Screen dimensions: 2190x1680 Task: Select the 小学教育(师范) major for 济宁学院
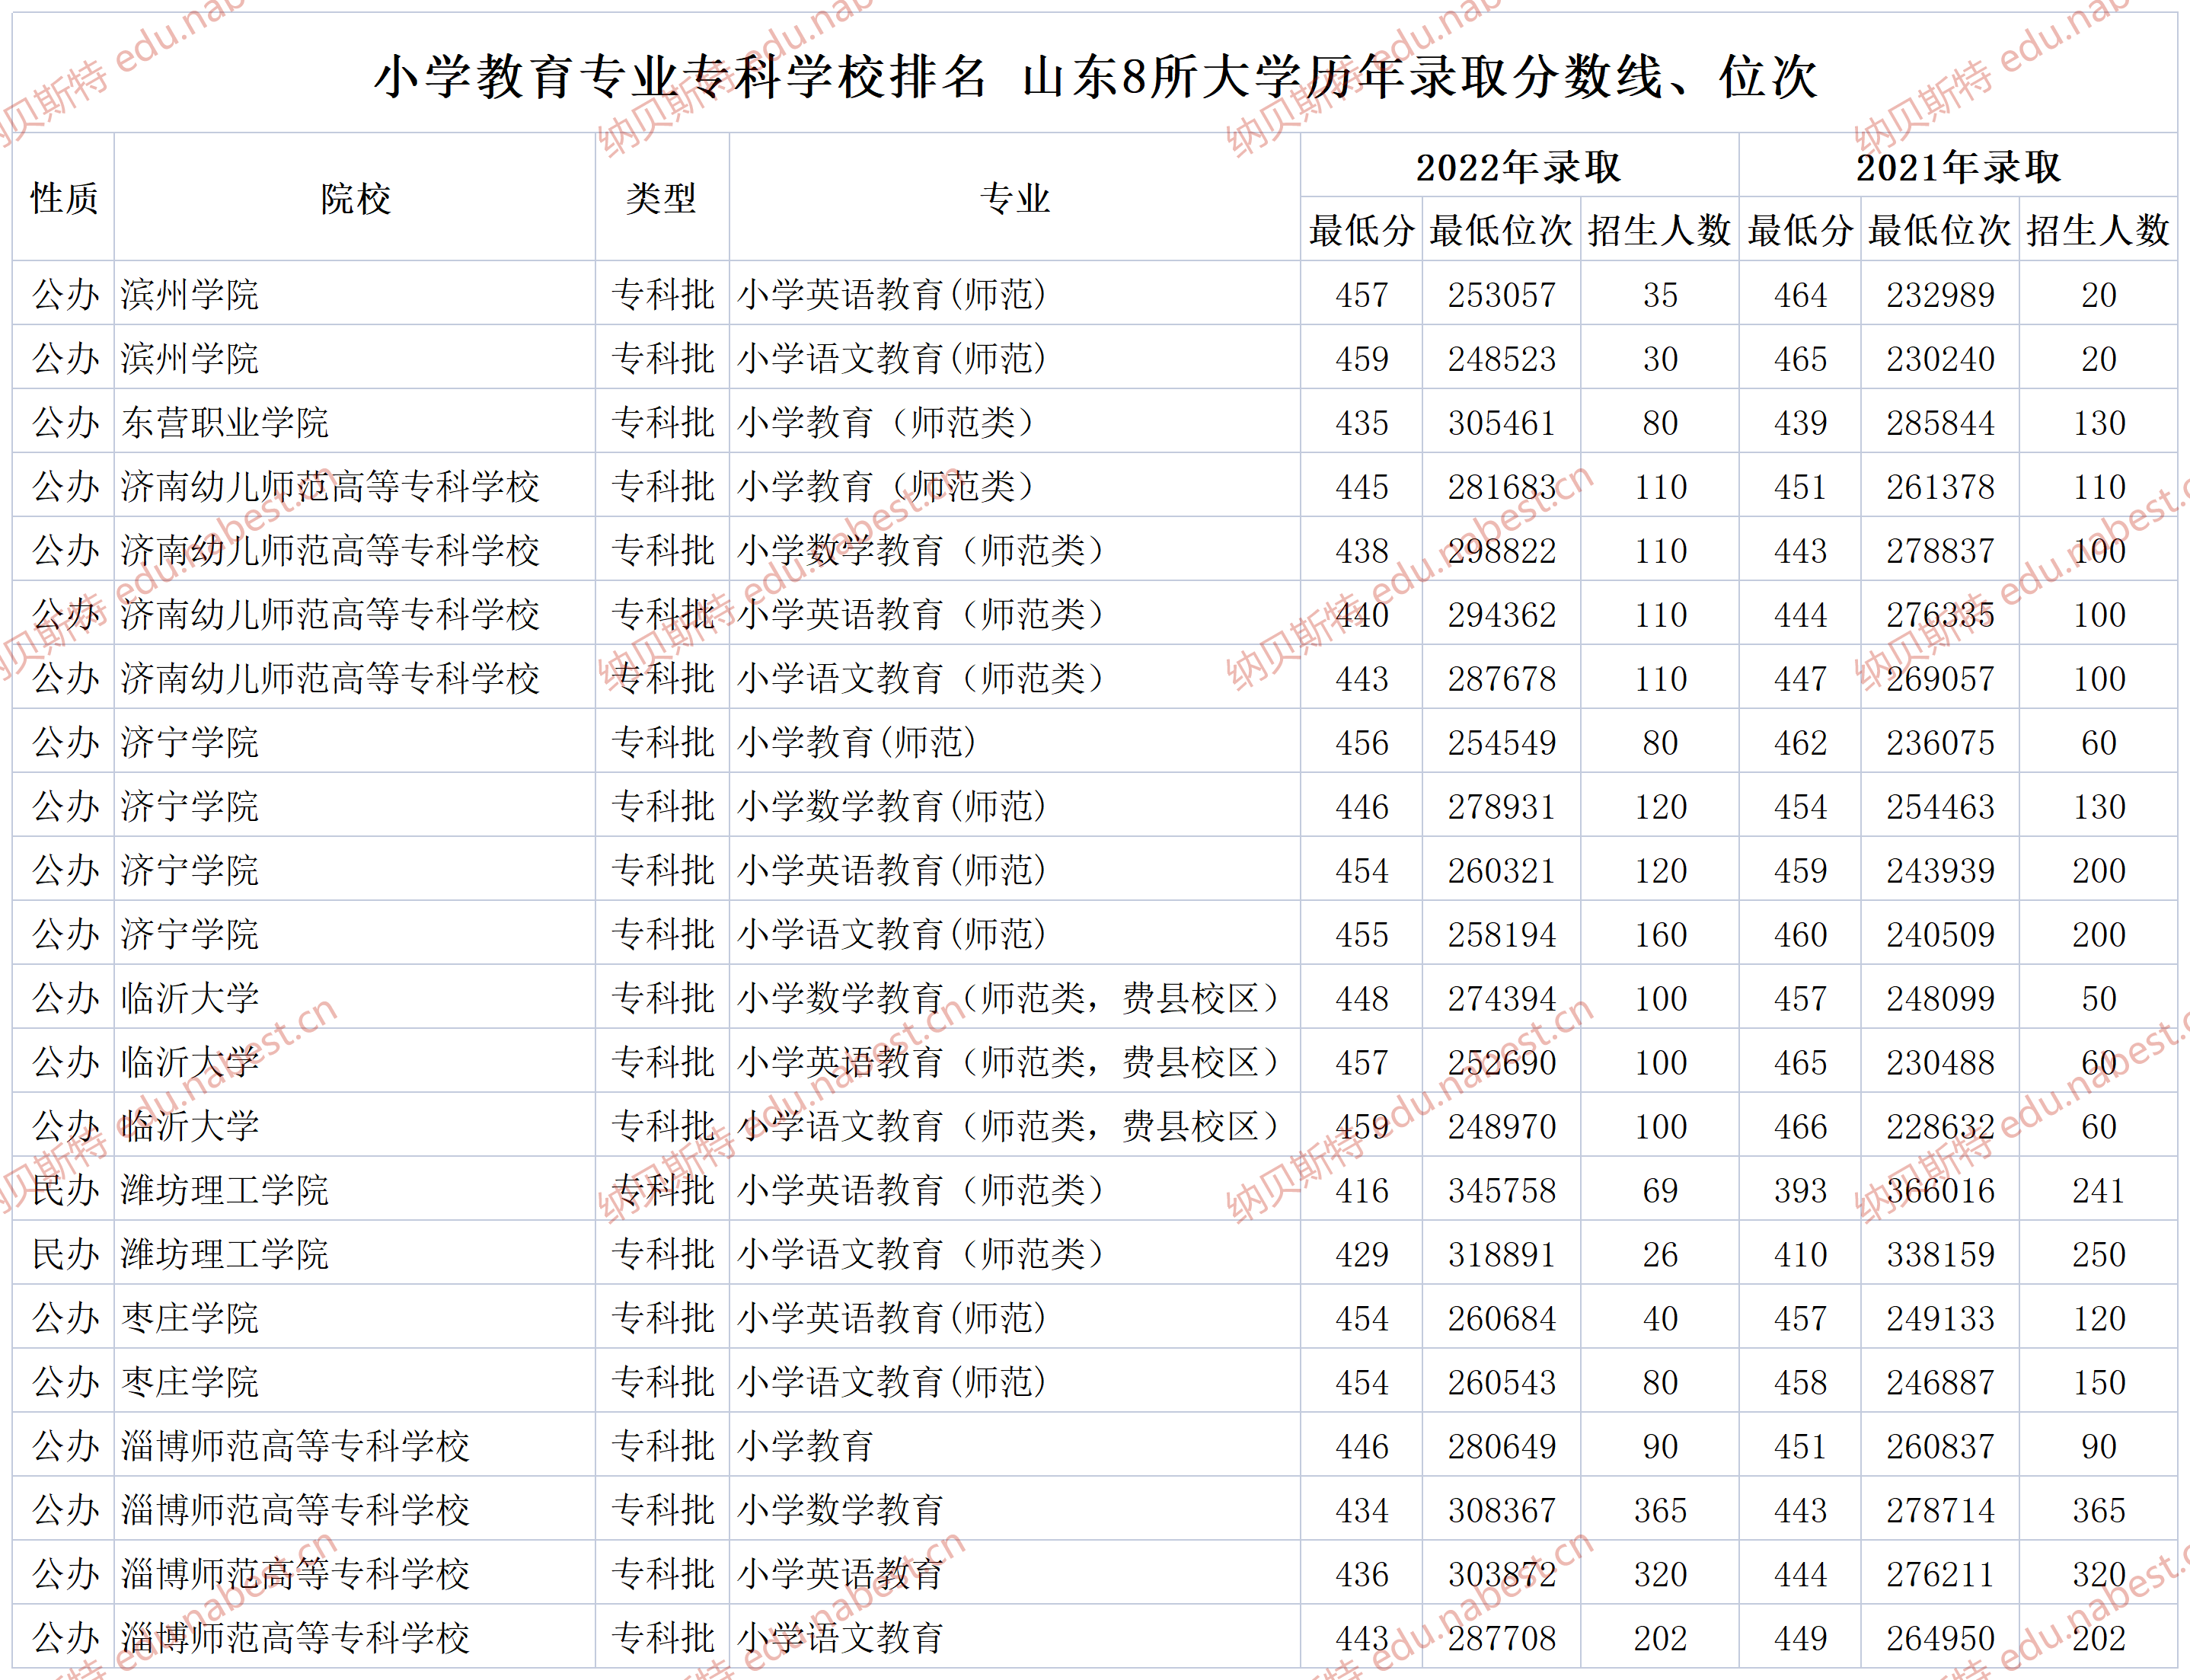[857, 742]
